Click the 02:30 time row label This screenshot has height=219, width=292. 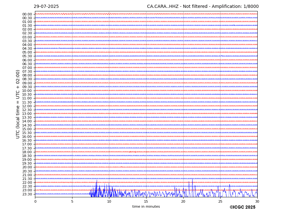point(27,33)
